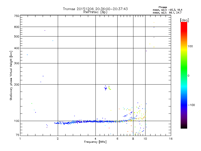Click the 'mean, sd,O: -92.3, 18.4' text
This screenshot has width=201, height=151.
click(x=167, y=10)
